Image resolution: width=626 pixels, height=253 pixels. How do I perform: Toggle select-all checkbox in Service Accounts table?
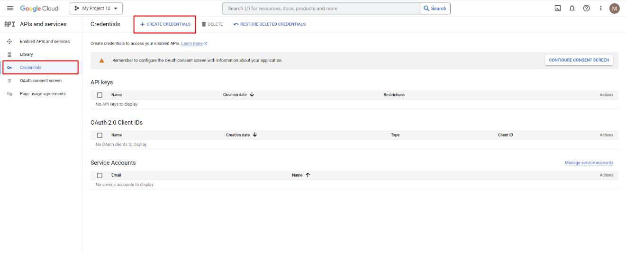(100, 175)
